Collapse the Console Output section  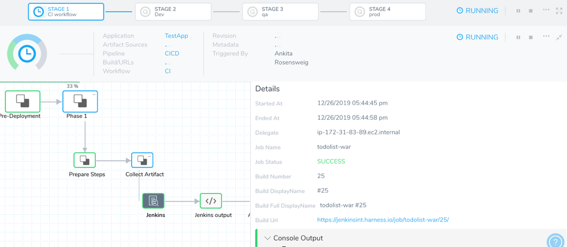pos(268,238)
